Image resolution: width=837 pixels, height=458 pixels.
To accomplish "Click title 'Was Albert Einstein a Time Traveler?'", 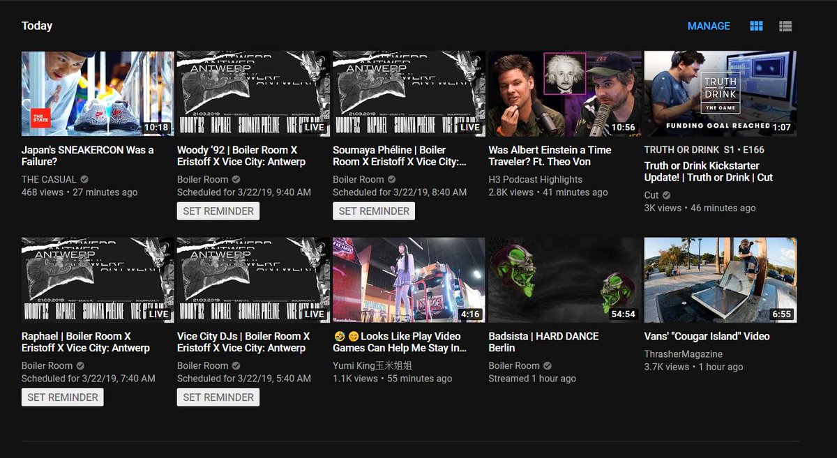I will tap(550, 156).
